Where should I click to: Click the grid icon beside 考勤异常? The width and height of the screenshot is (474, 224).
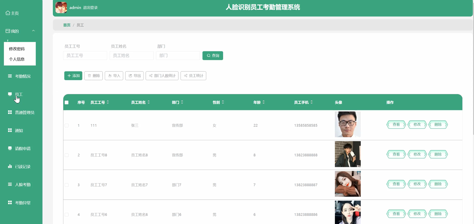tap(10, 203)
